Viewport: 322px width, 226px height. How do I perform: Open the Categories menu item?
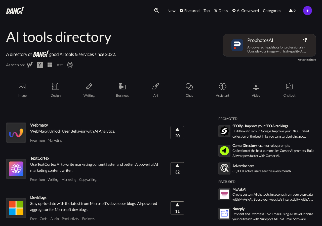[x=272, y=11]
